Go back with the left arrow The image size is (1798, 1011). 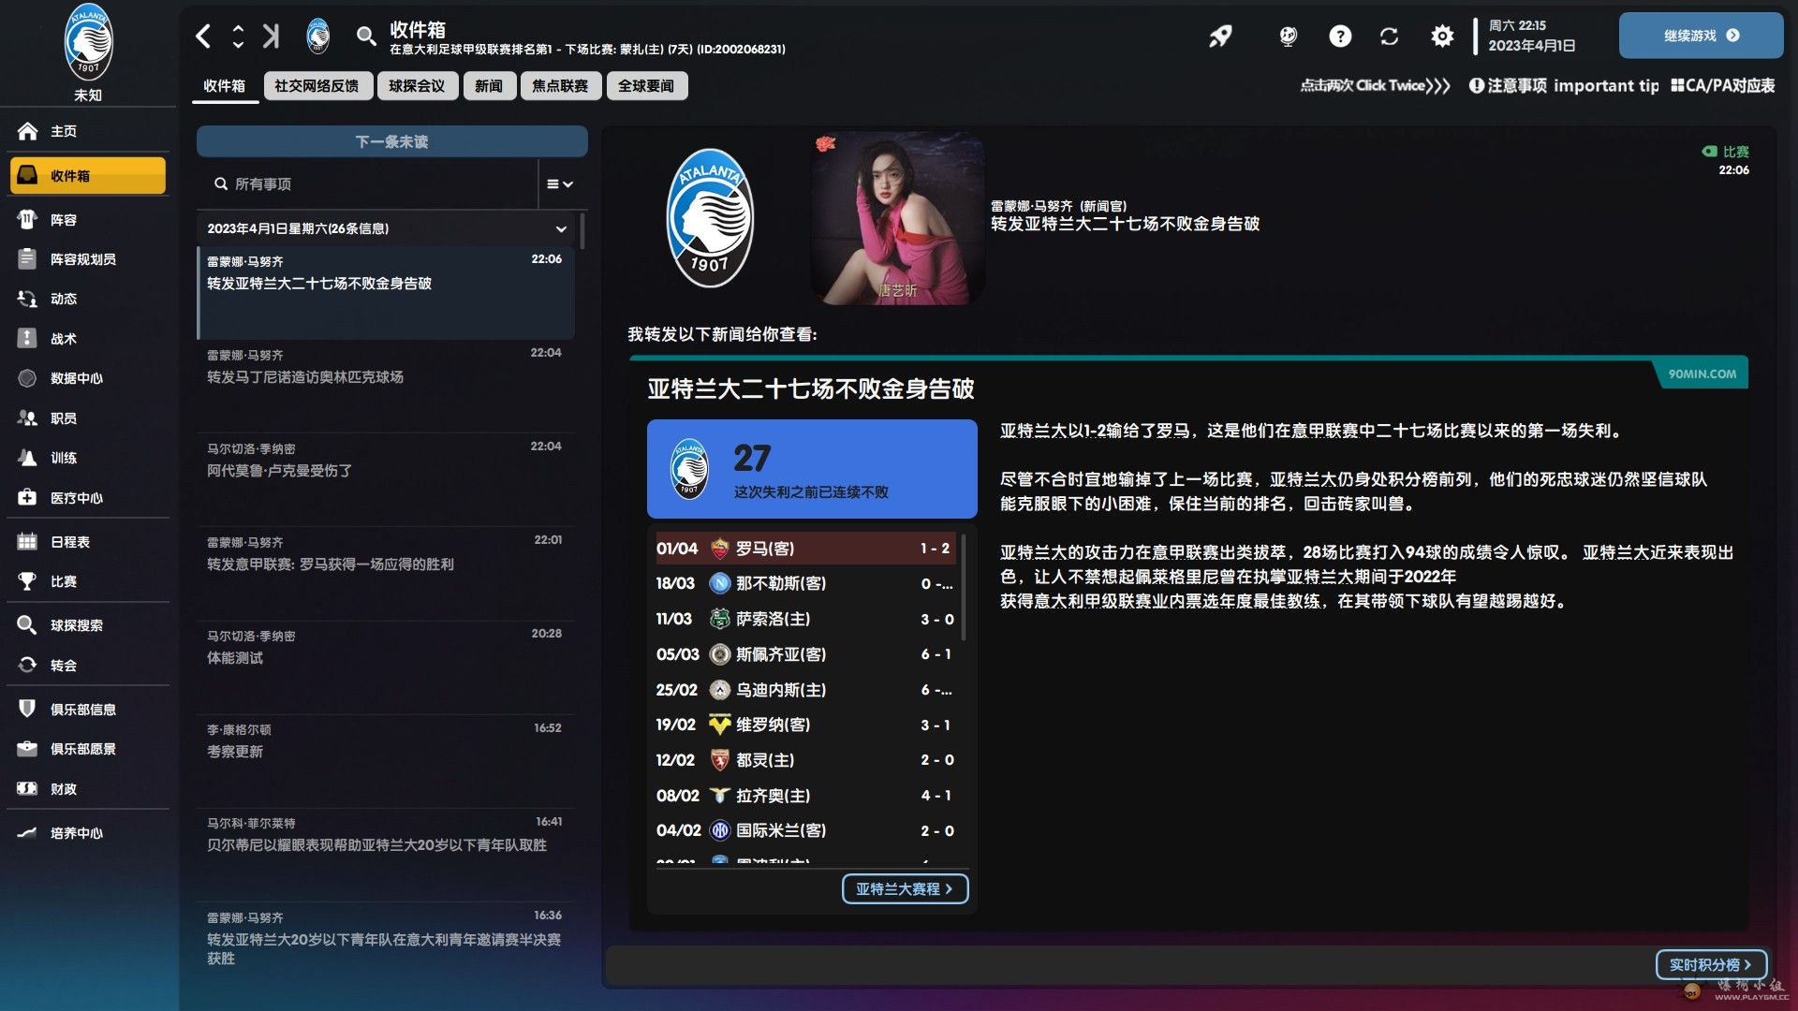coord(203,37)
